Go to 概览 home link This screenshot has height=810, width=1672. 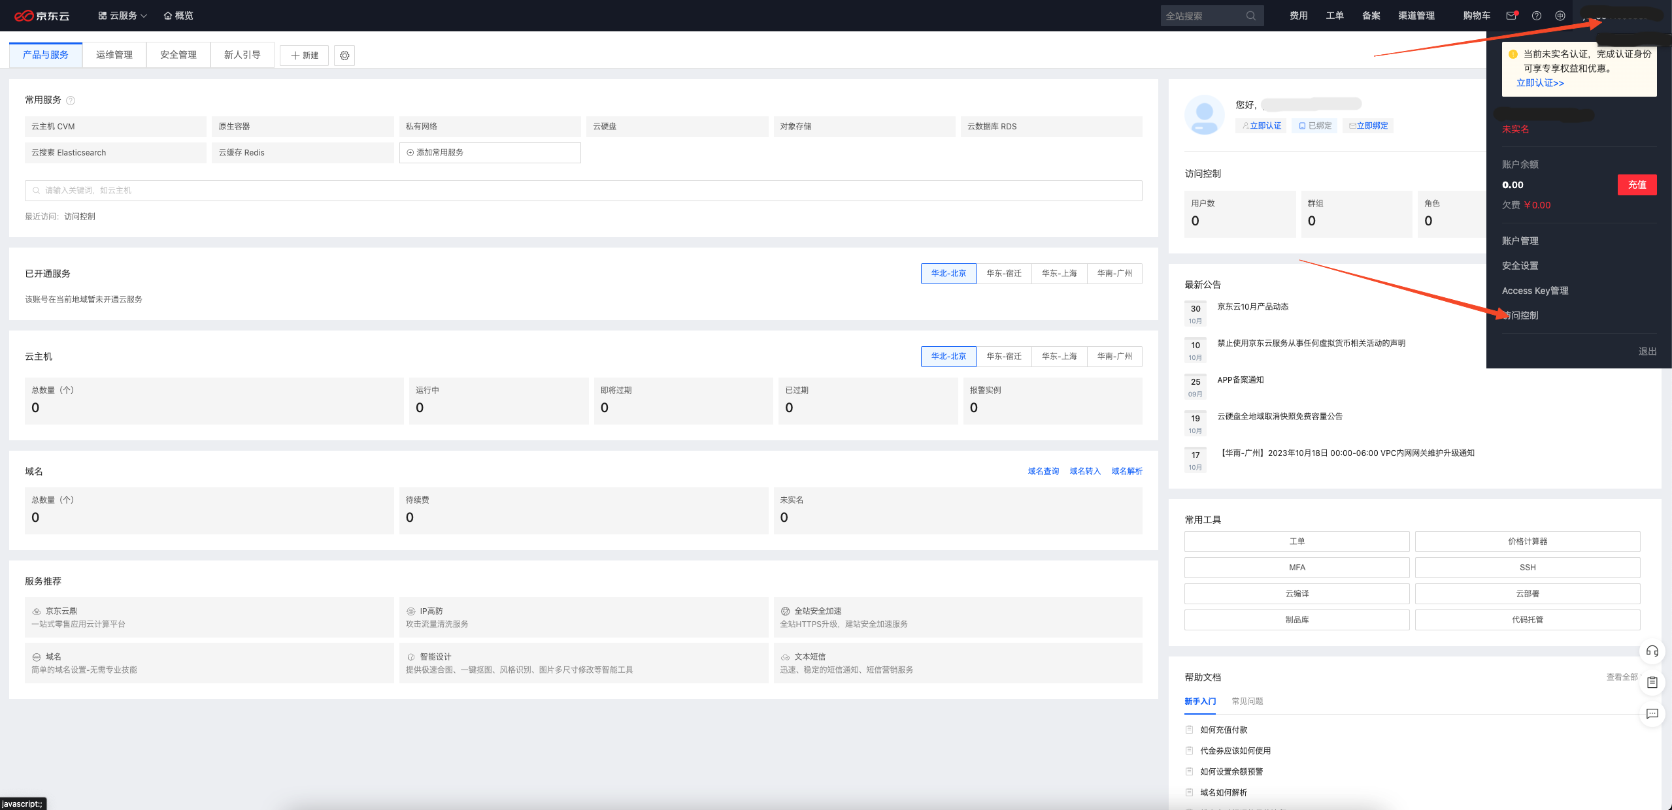click(178, 16)
